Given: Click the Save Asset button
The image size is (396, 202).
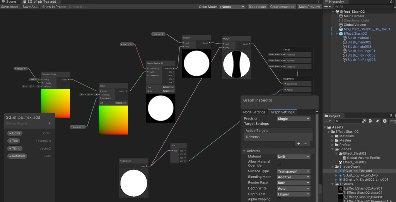Looking at the screenshot, I should click(10, 7).
